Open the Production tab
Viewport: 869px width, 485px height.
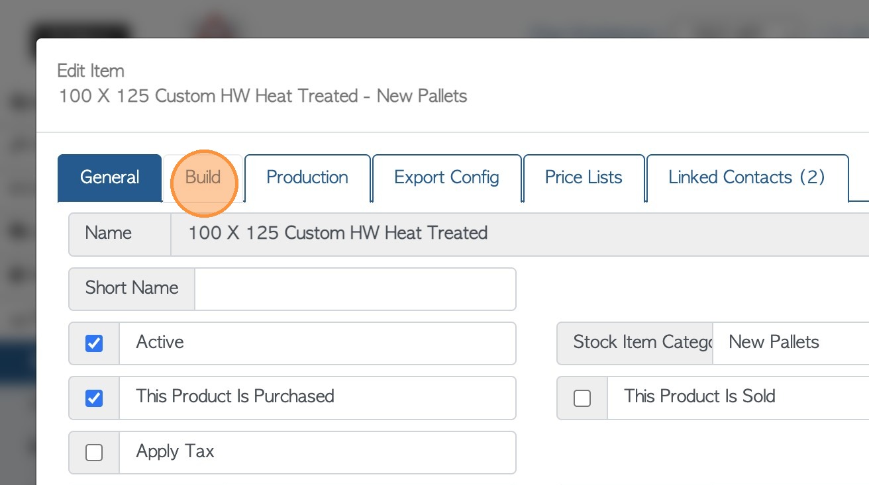[x=307, y=177]
